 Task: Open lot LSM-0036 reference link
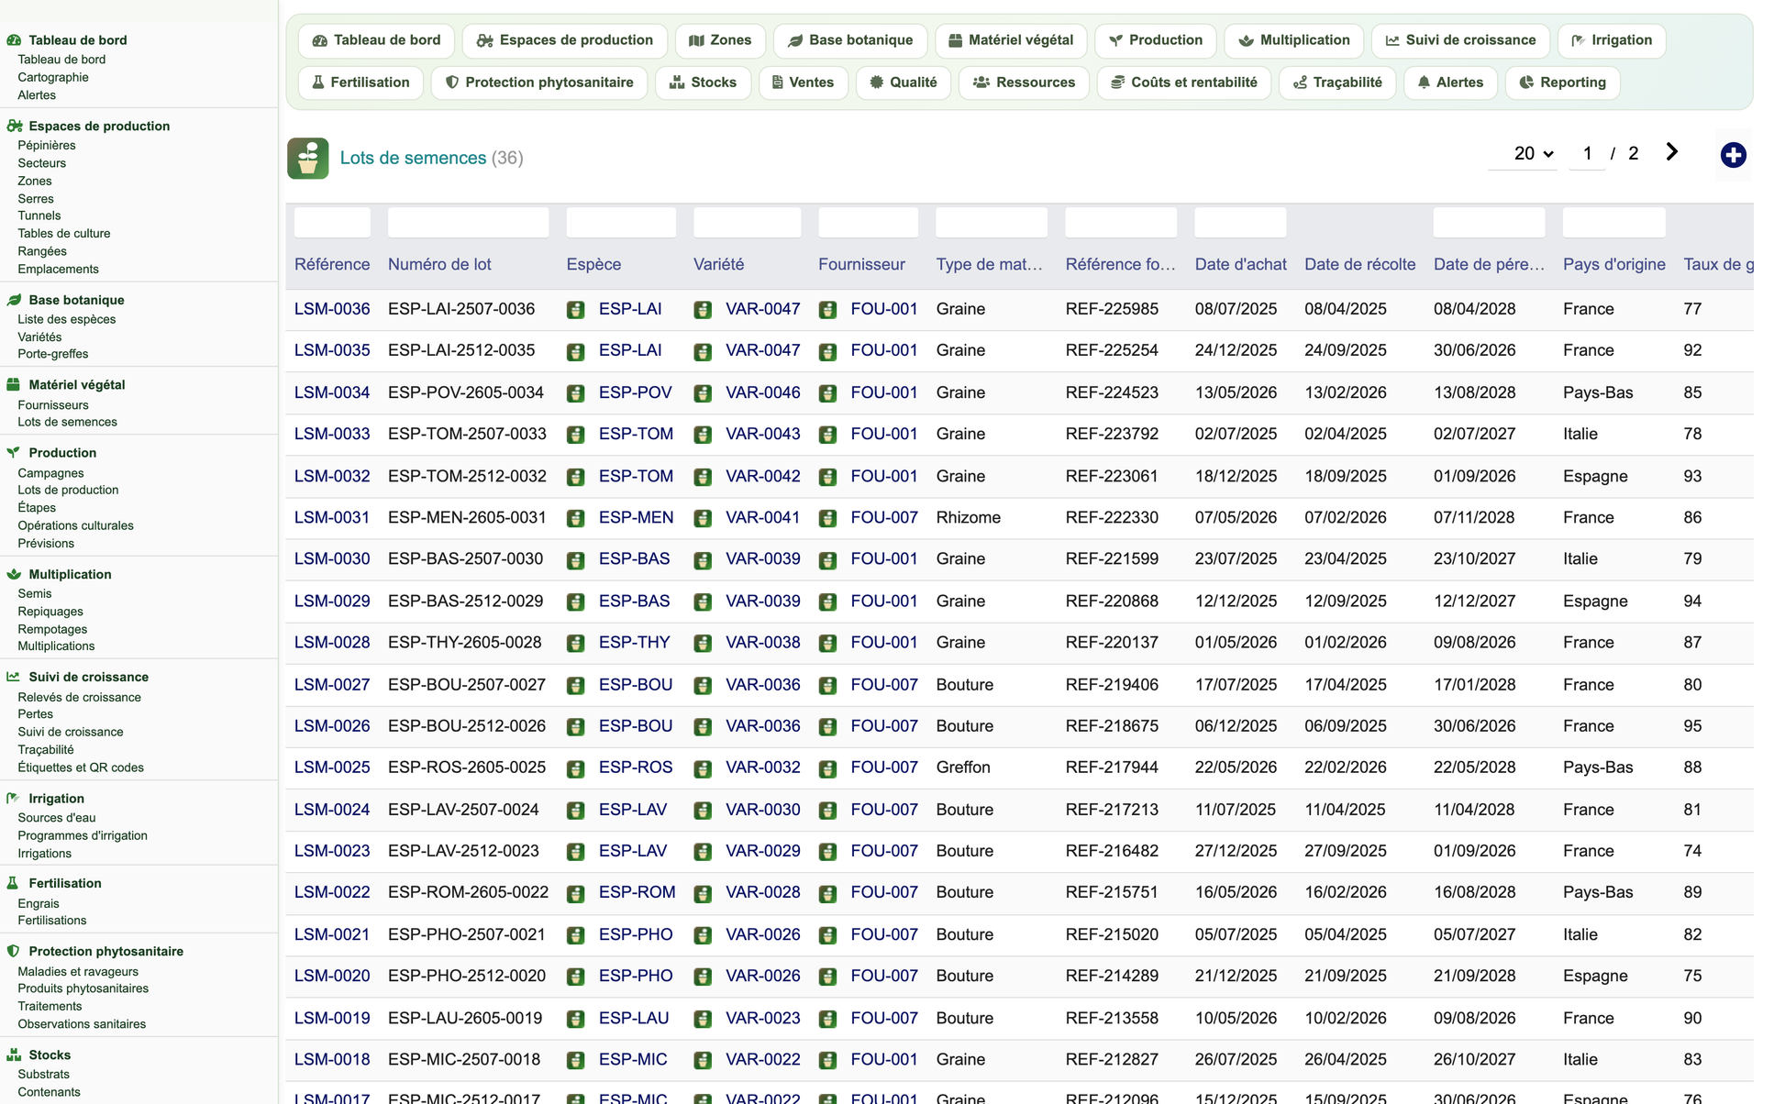(x=332, y=309)
